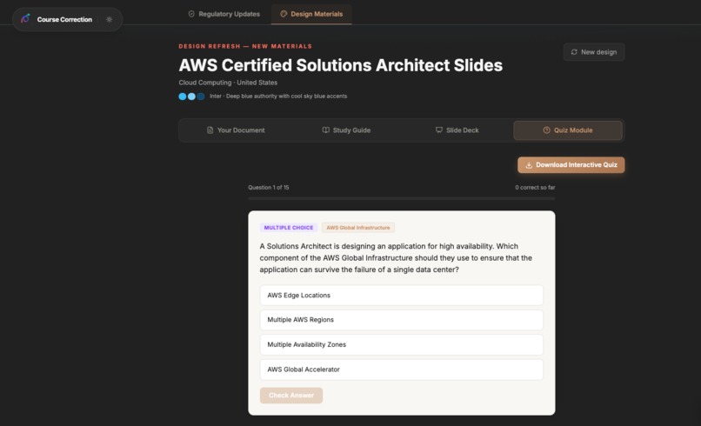Image resolution: width=701 pixels, height=426 pixels.
Task: Click the first light-blue color swatch
Action: [183, 97]
